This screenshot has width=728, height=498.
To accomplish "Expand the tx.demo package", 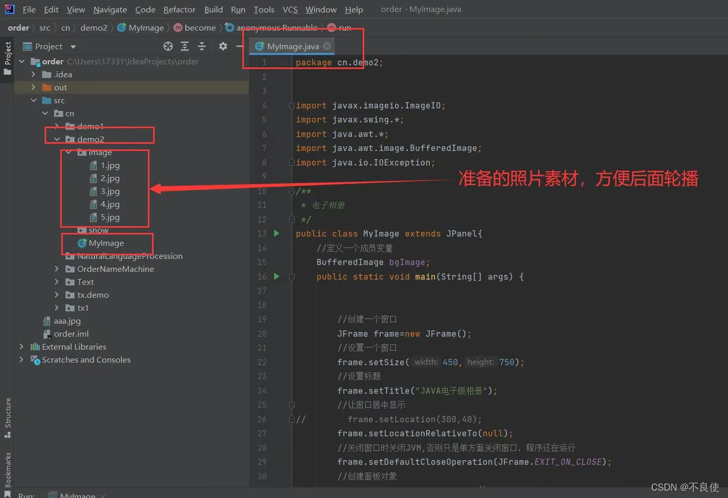I will (x=57, y=295).
